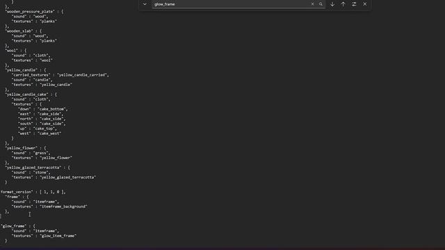Find next match with down arrow
The width and height of the screenshot is (445, 250).
pos(332,4)
